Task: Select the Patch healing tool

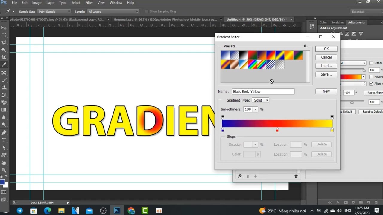Action: coord(4,73)
